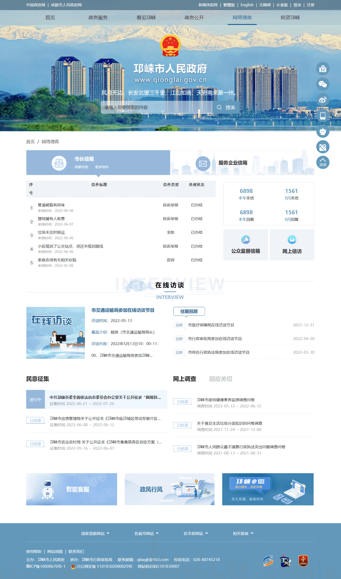Click 回顾 tag for 市综合行政执法局 interview
Screen dimensions: 341x579
[179, 353]
